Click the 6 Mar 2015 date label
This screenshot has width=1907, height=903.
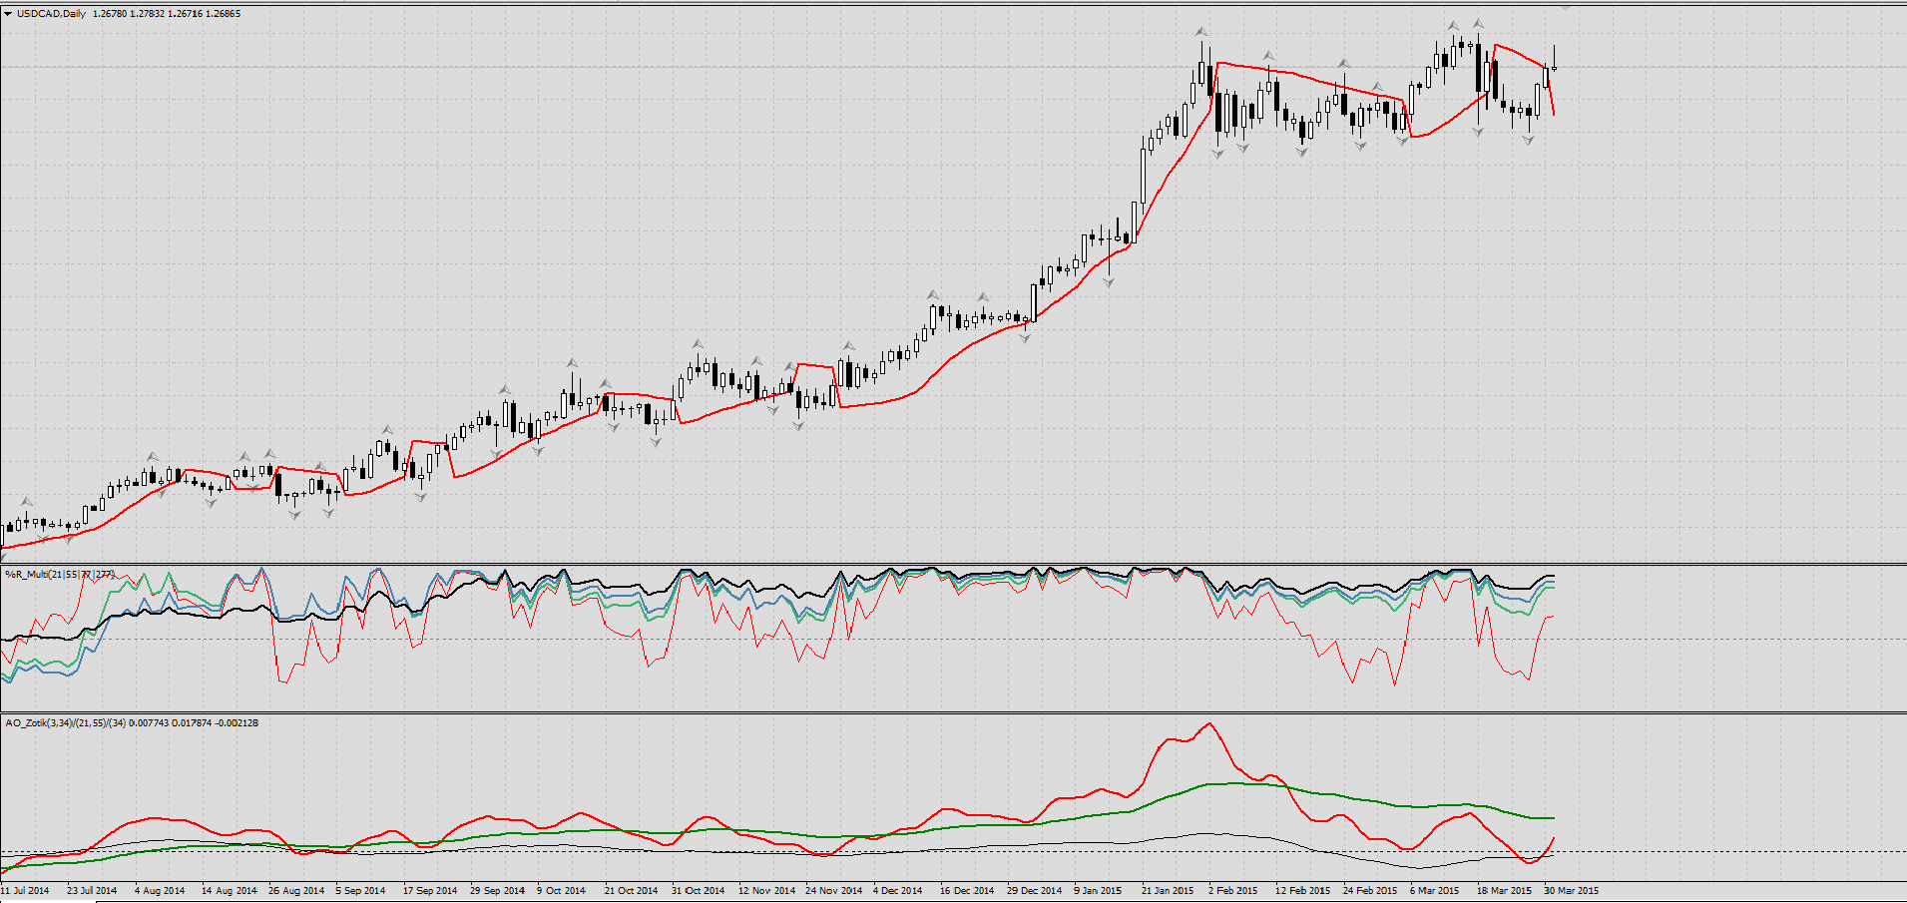1434,891
